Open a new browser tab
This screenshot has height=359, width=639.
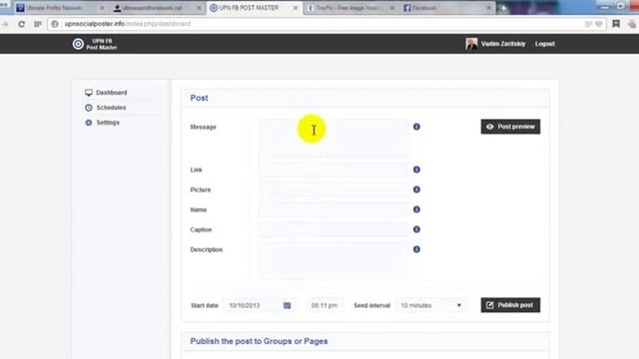pyautogui.click(x=503, y=8)
